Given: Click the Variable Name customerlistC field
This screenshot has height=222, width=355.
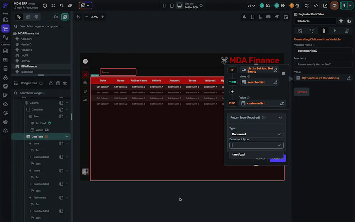Looking at the screenshot, I should 323,51.
